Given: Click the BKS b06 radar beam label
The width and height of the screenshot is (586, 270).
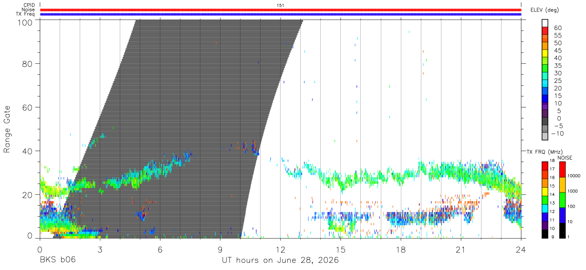Looking at the screenshot, I should (x=57, y=260).
